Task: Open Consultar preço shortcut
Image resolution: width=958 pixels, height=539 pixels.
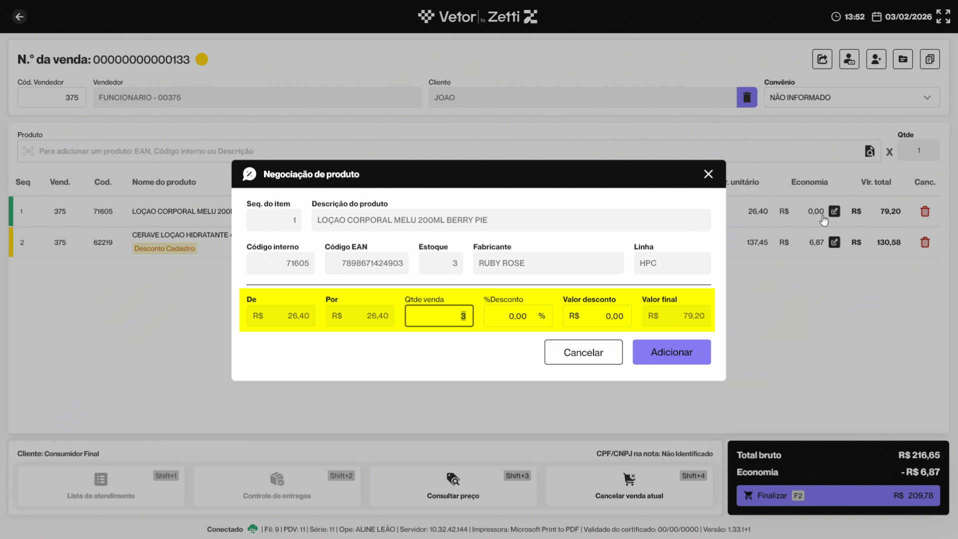Action: pyautogui.click(x=452, y=485)
